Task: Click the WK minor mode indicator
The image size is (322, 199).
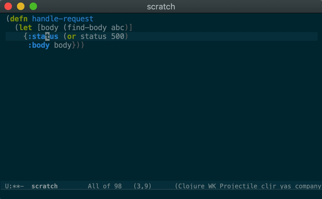Action: (212, 186)
